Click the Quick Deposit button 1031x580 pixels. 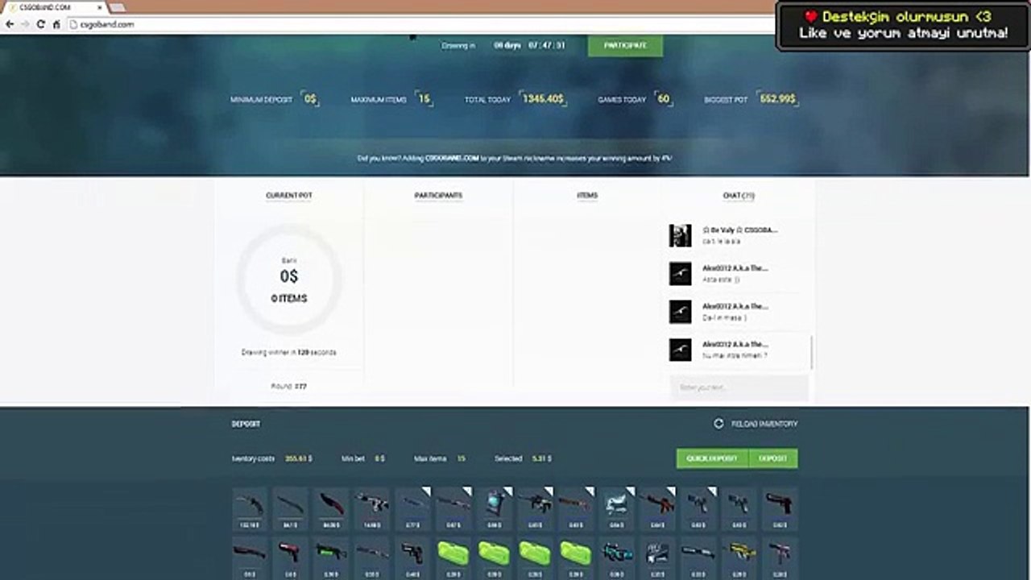712,458
